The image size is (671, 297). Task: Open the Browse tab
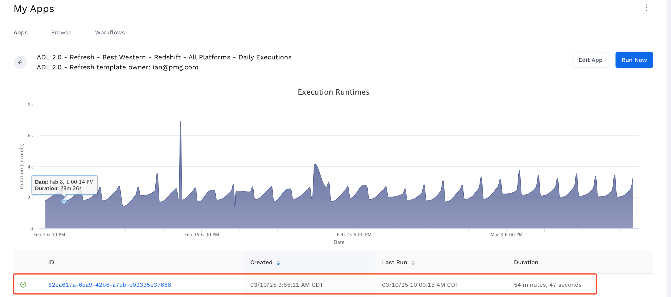(61, 32)
